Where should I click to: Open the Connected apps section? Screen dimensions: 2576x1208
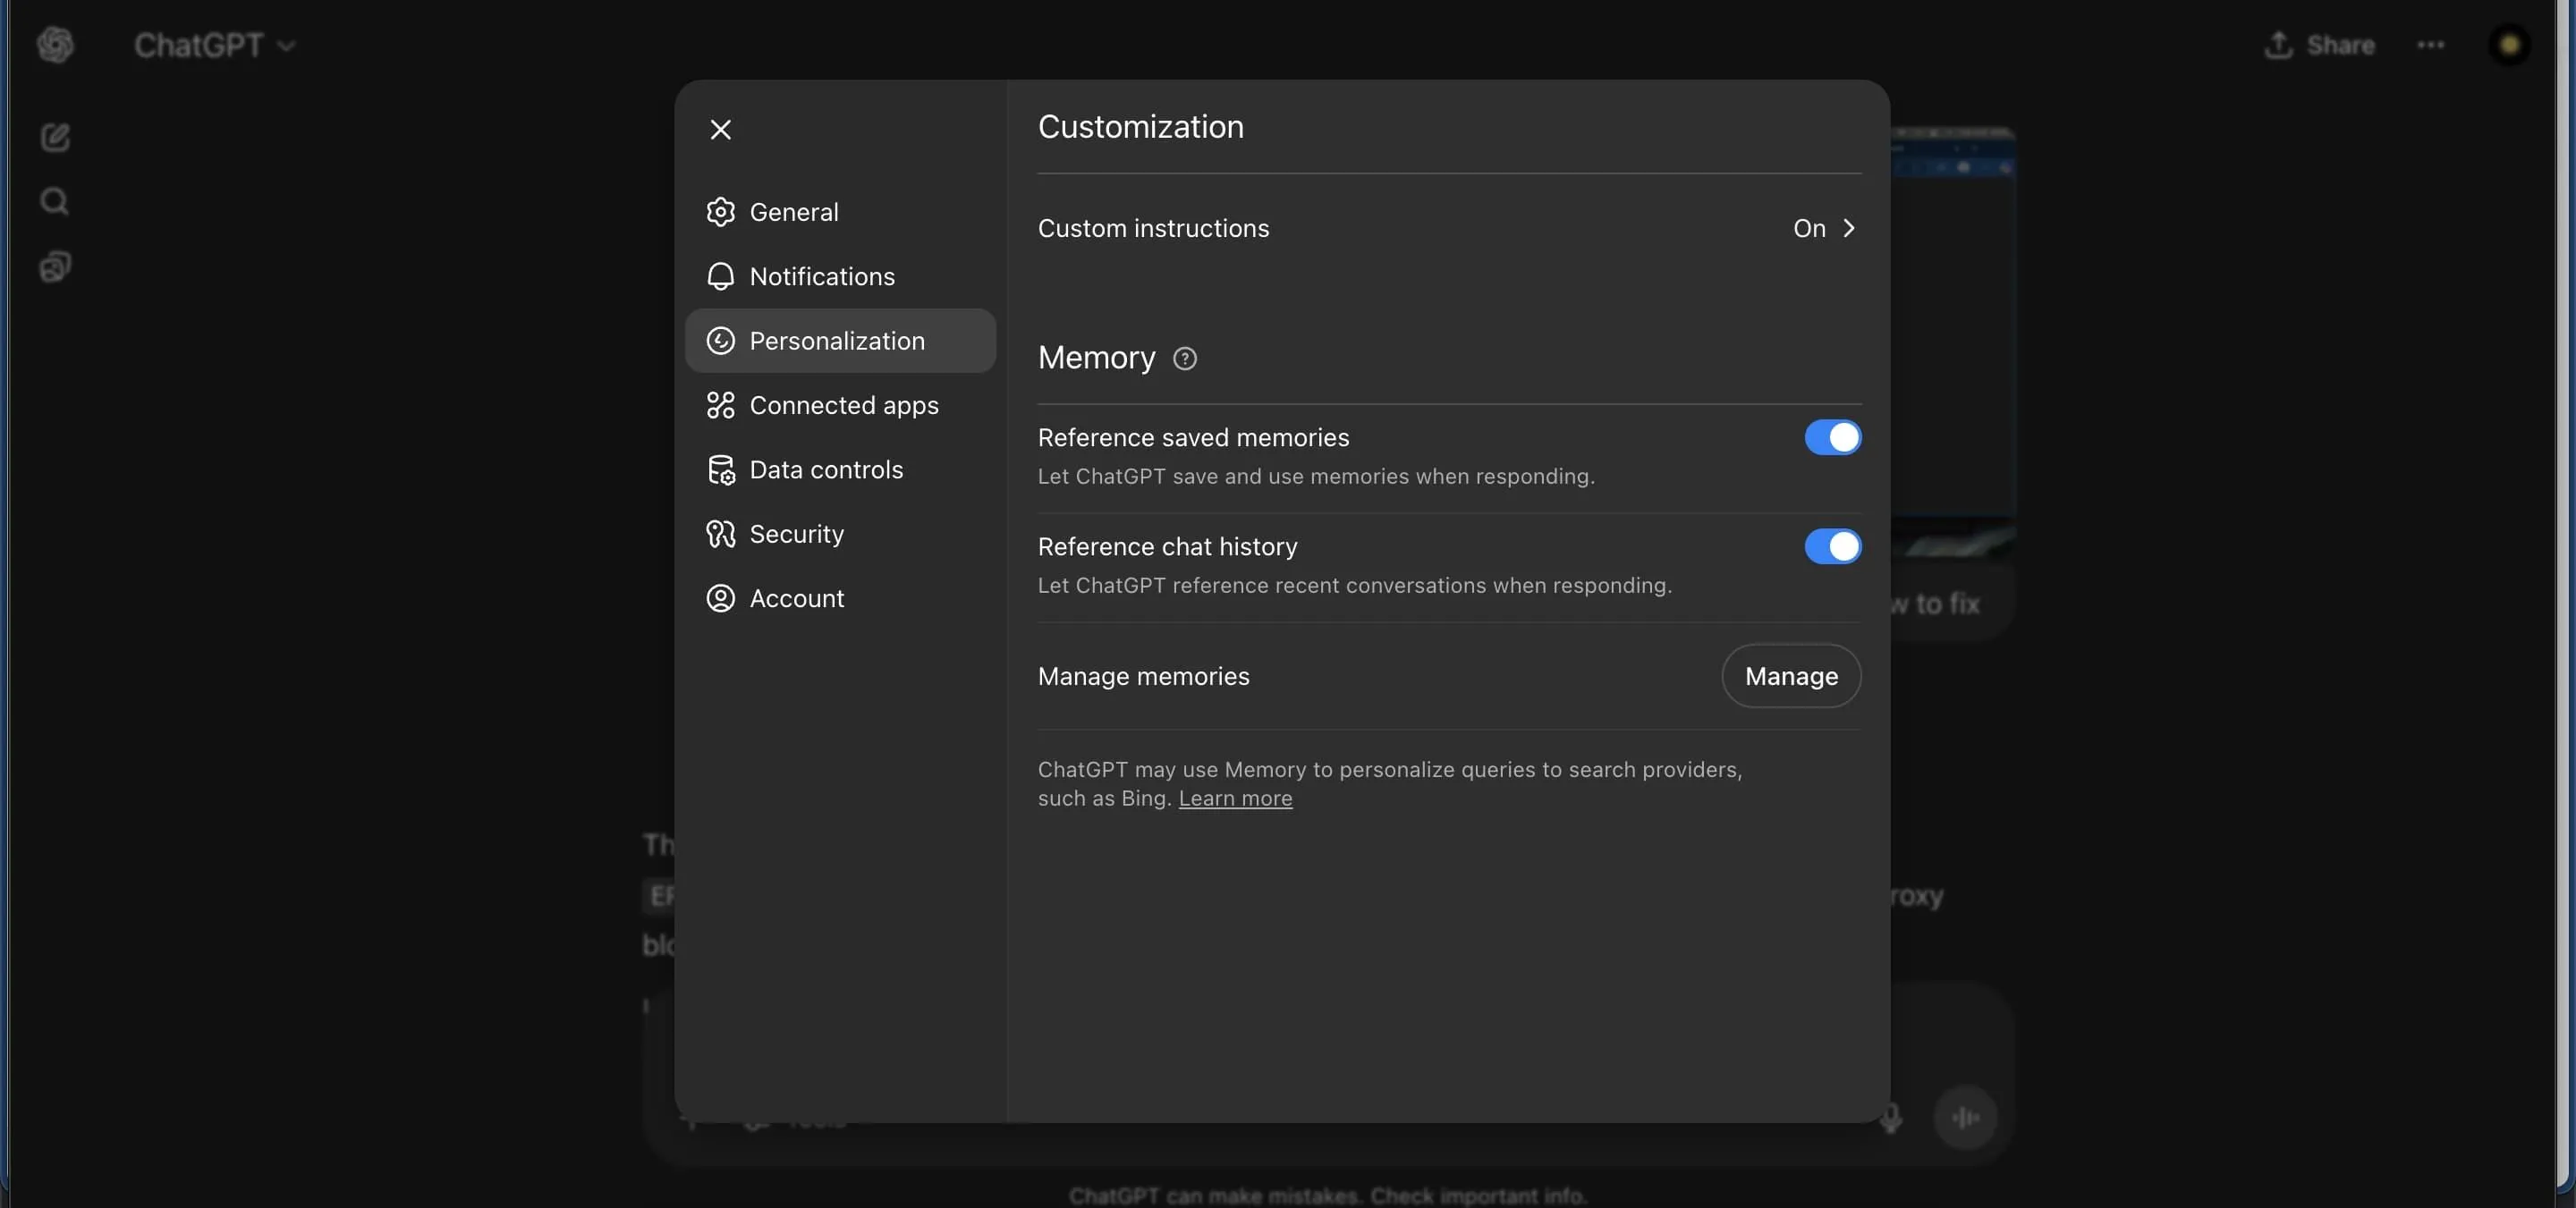pos(843,405)
